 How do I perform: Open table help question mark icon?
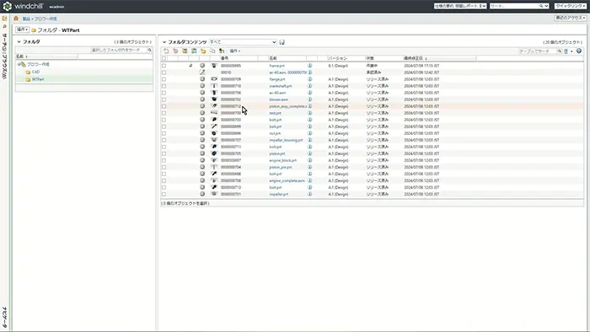(579, 51)
